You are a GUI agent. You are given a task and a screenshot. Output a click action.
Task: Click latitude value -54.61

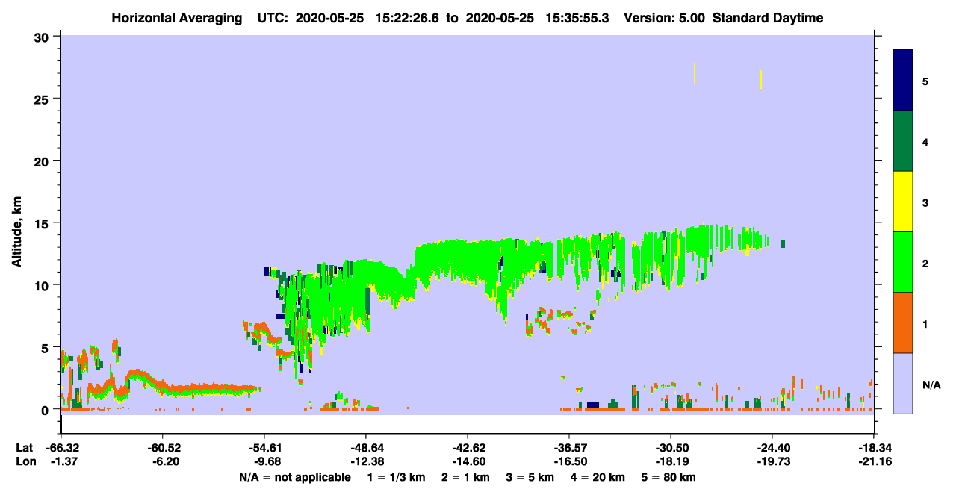tap(264, 448)
